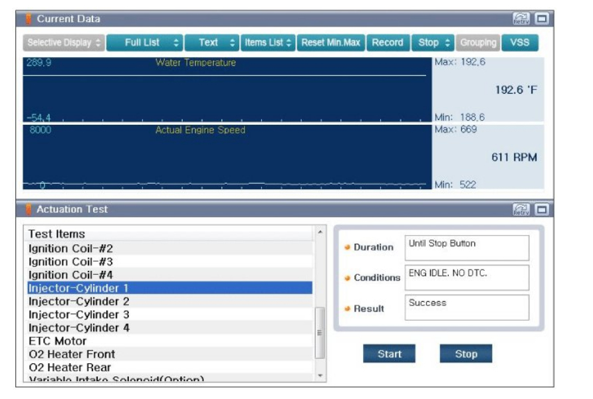Click Retry icon in Current Data header
The image size is (593, 399).
(521, 19)
